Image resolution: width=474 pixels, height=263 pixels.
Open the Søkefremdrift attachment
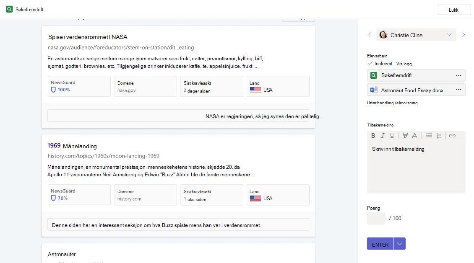point(416,75)
